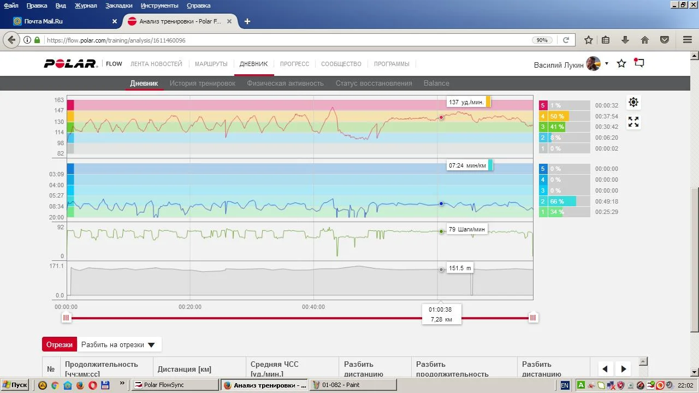Open the История тренировок link
This screenshot has width=699, height=393.
point(202,84)
